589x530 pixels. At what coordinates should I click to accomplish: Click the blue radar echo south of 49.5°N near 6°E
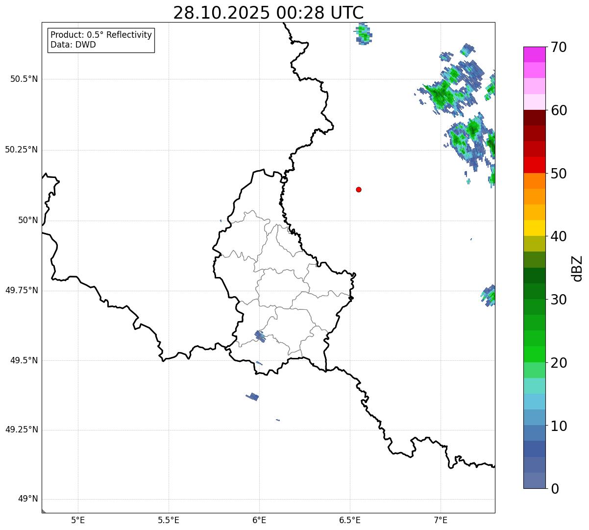pyautogui.click(x=252, y=396)
